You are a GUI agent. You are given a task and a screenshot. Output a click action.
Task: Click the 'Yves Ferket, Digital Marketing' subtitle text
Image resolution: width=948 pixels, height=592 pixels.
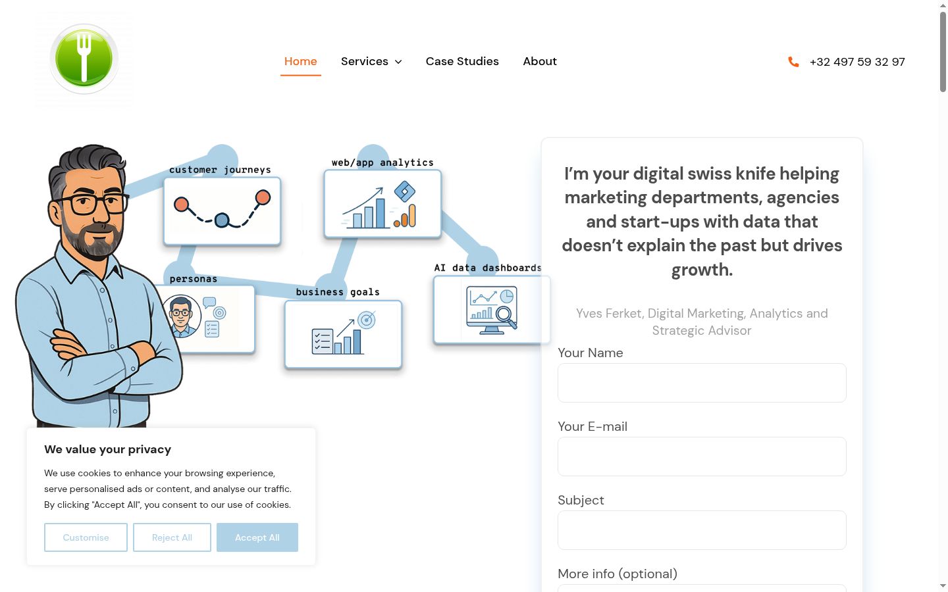(702, 322)
